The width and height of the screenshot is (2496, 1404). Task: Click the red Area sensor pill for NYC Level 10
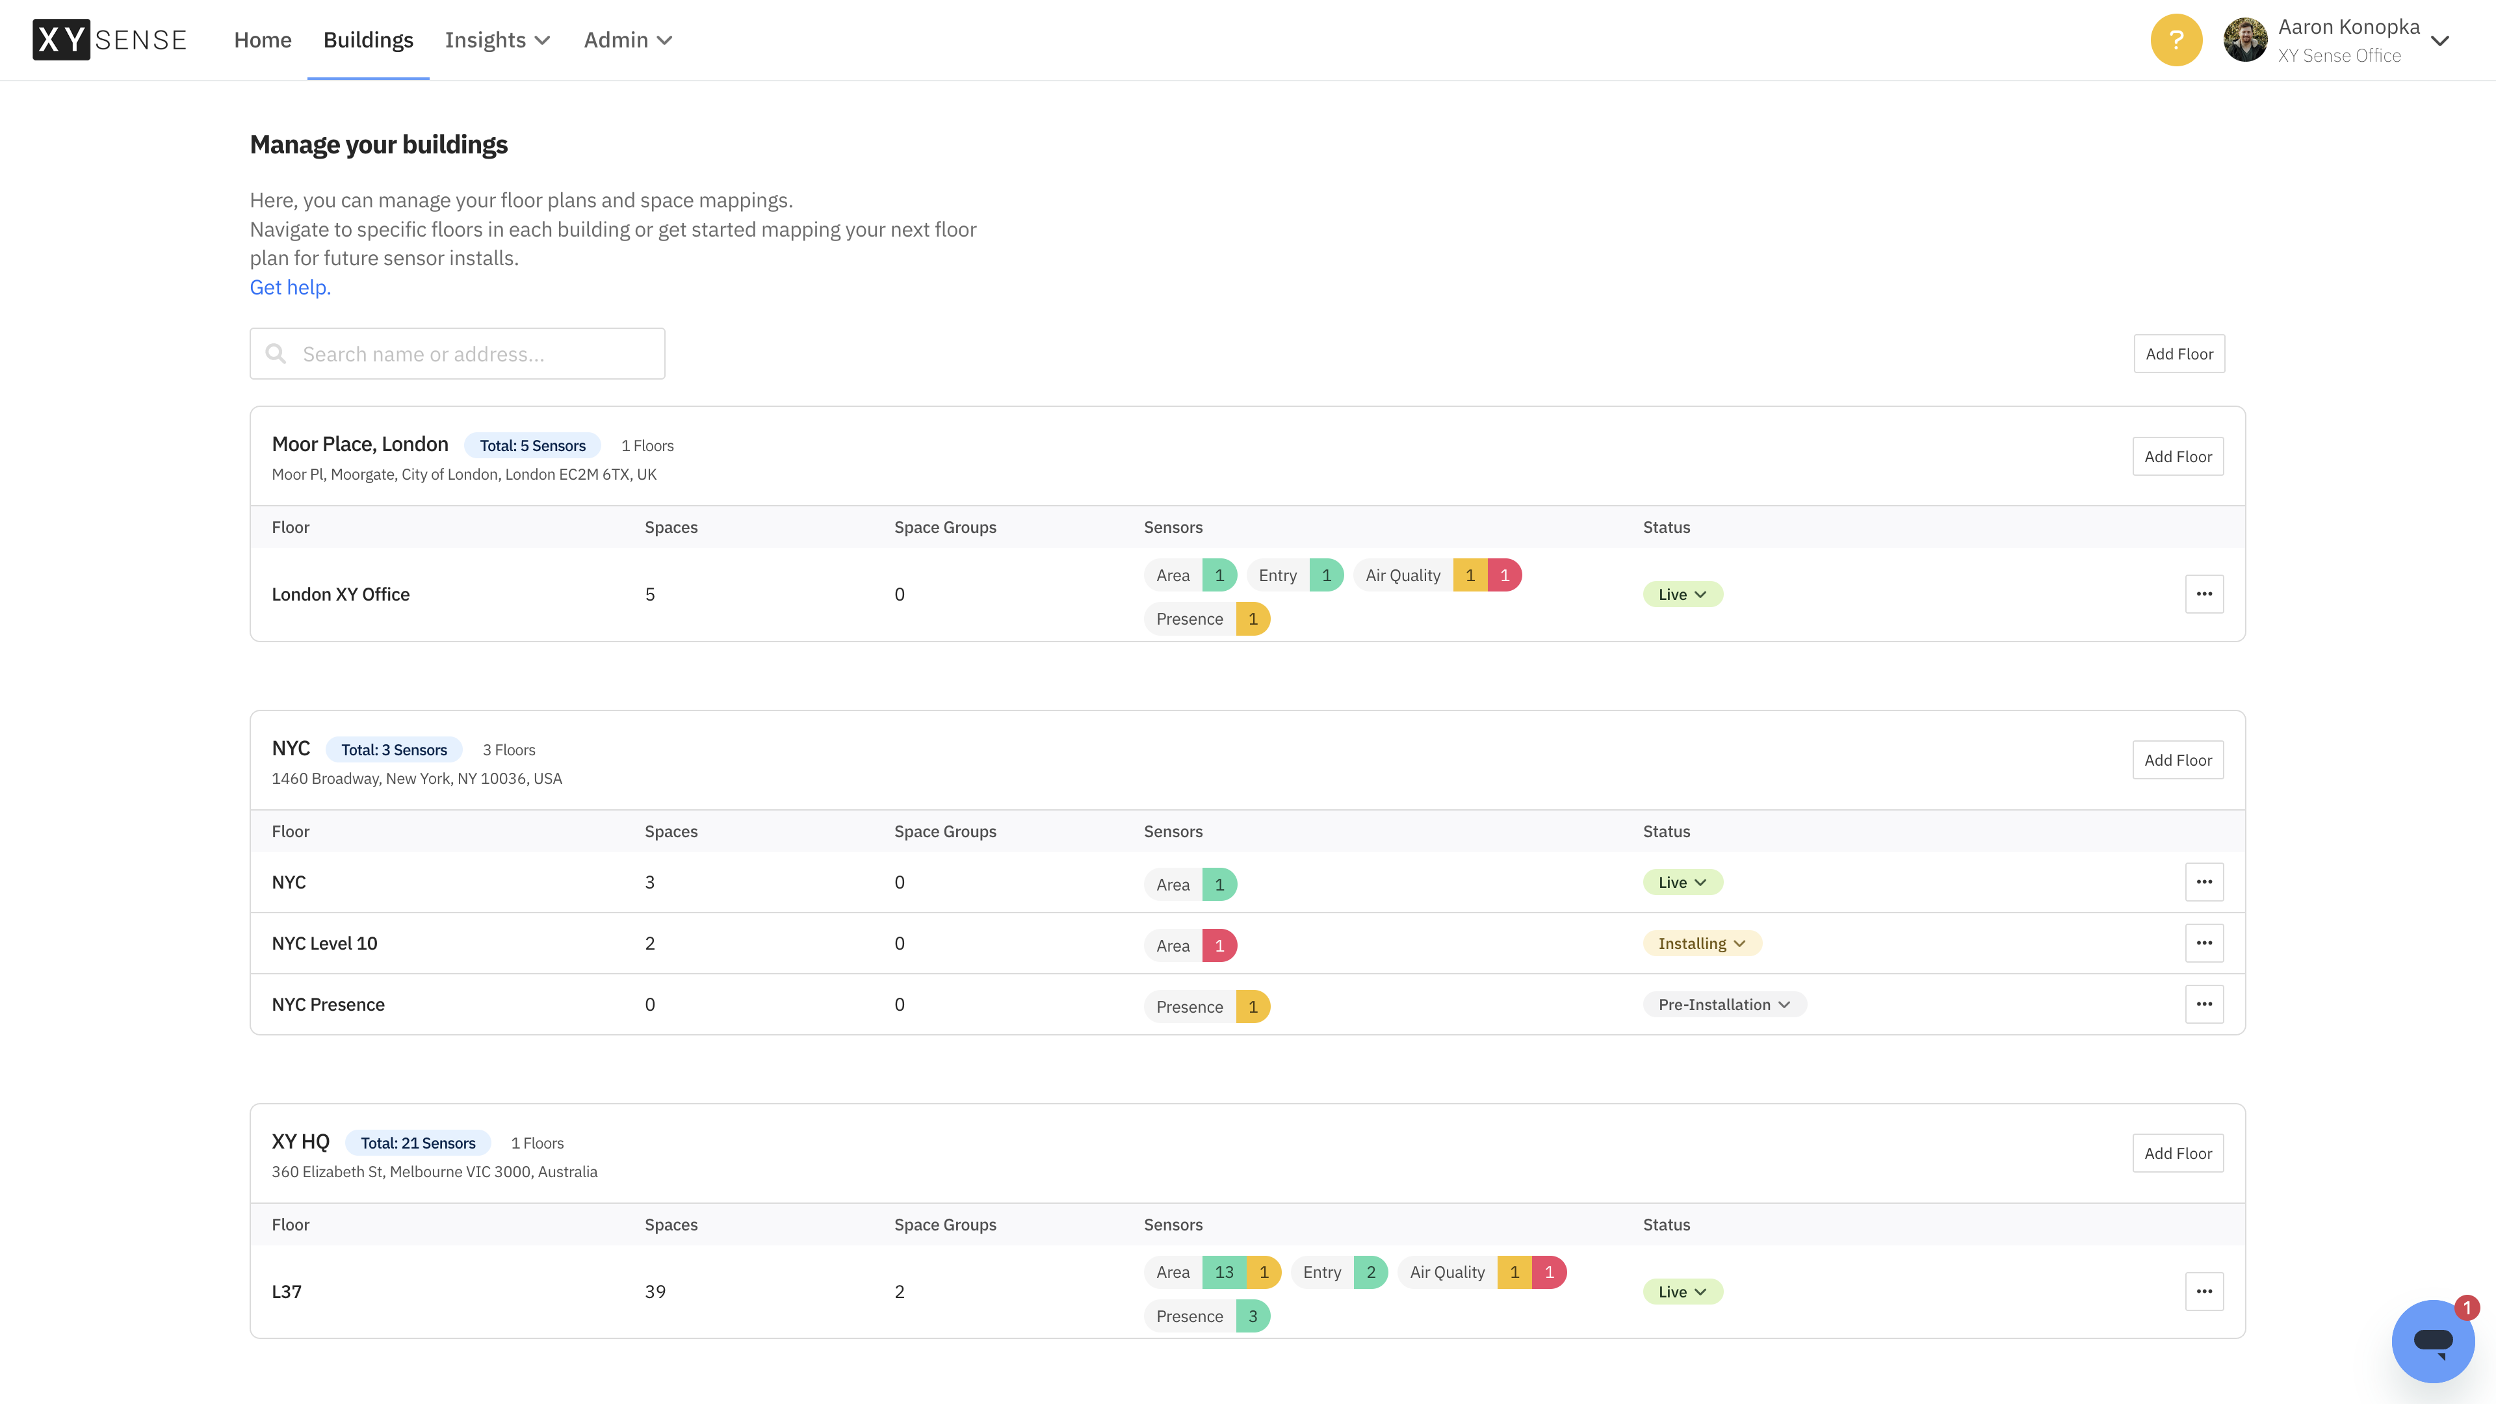tap(1190, 944)
